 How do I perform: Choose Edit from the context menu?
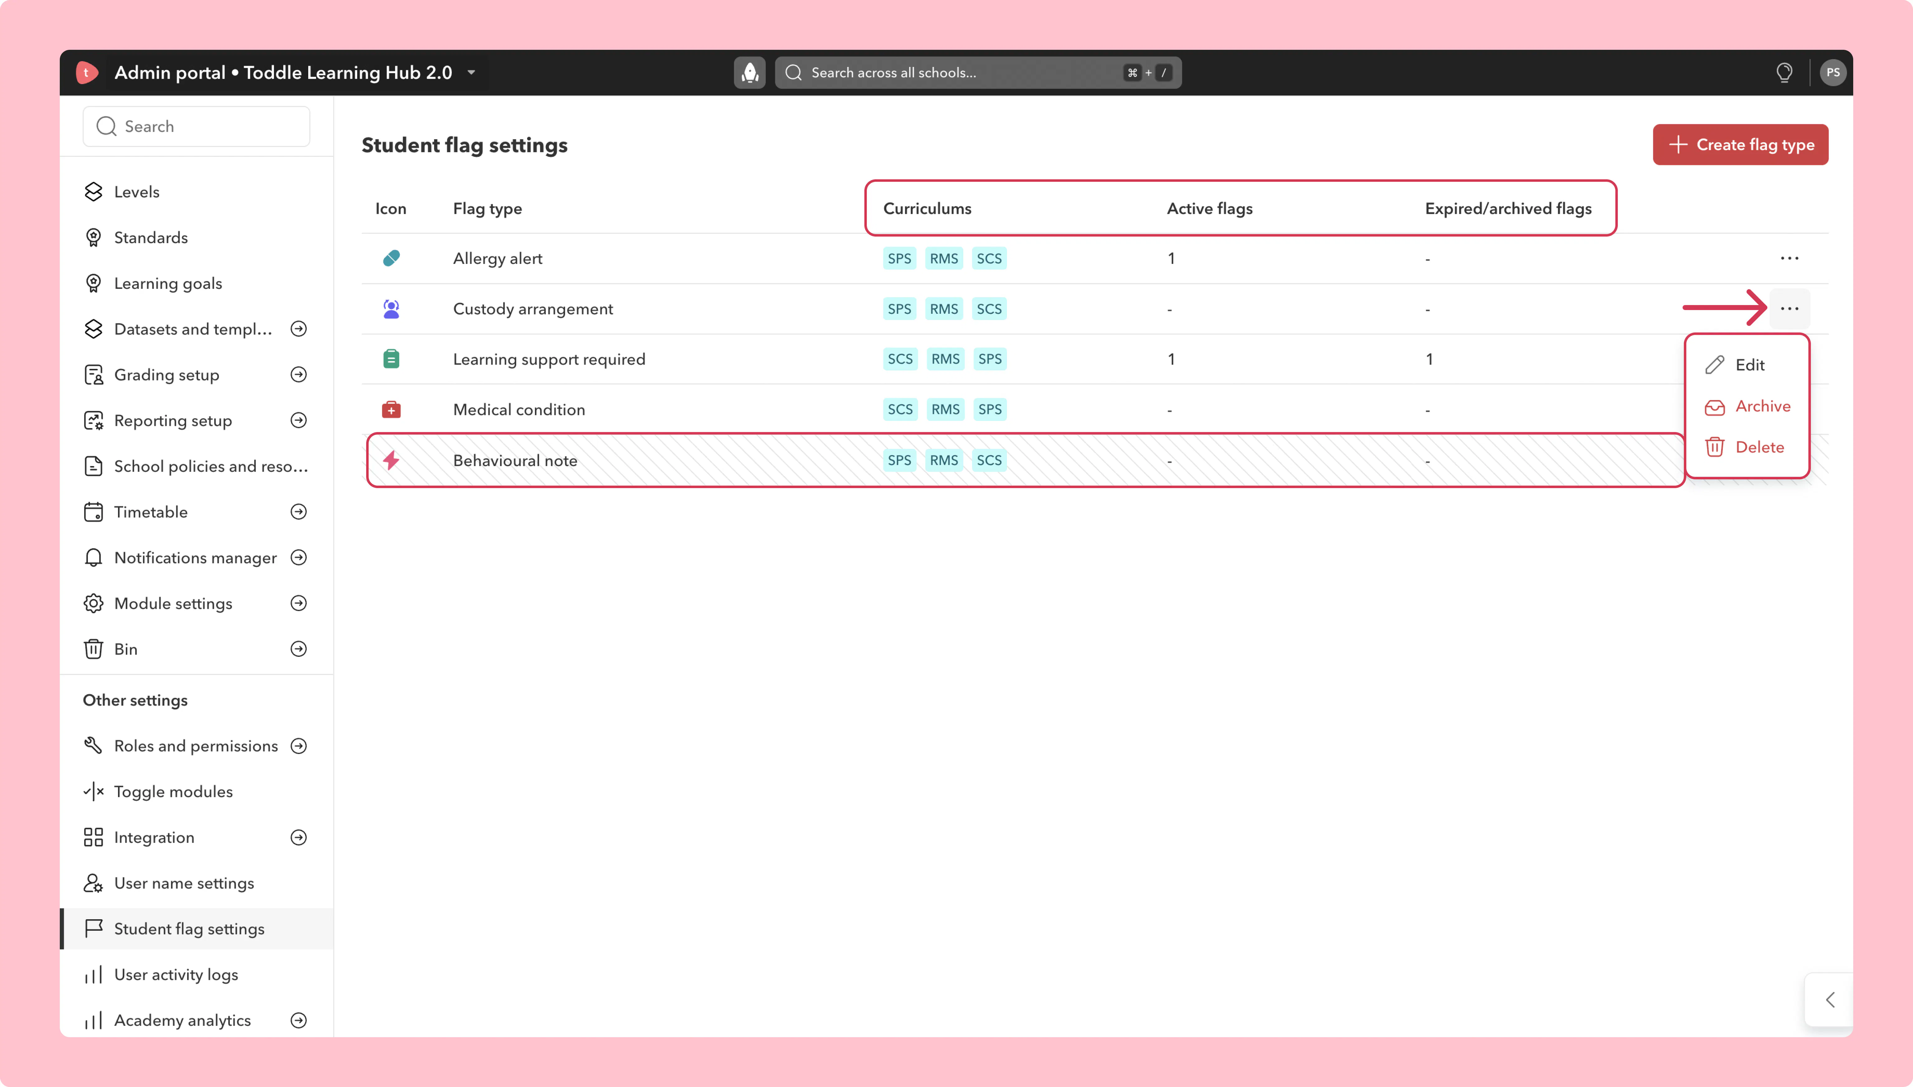point(1747,365)
